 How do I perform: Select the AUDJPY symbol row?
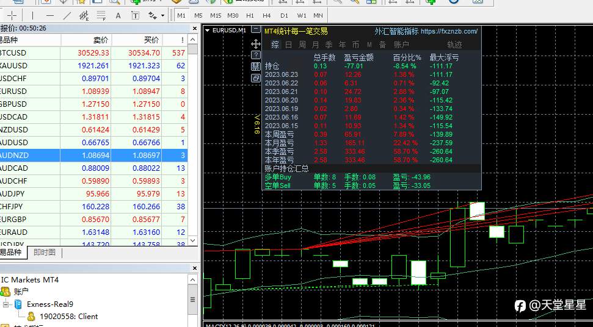(94, 194)
